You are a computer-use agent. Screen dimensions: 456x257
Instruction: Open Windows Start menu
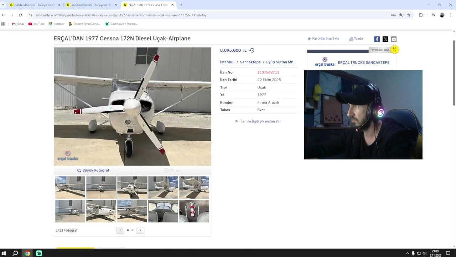[4, 253]
